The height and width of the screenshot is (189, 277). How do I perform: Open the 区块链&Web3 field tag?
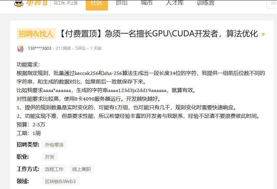coord(60,181)
